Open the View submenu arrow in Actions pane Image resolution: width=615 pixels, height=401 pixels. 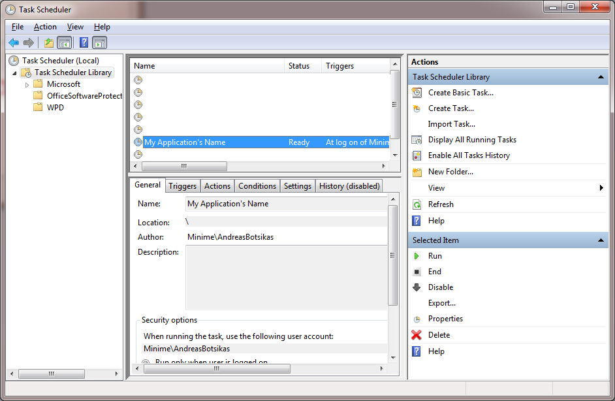click(x=601, y=188)
